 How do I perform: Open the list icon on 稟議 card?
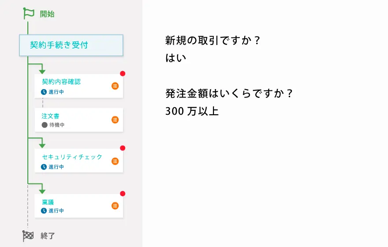pos(115,206)
